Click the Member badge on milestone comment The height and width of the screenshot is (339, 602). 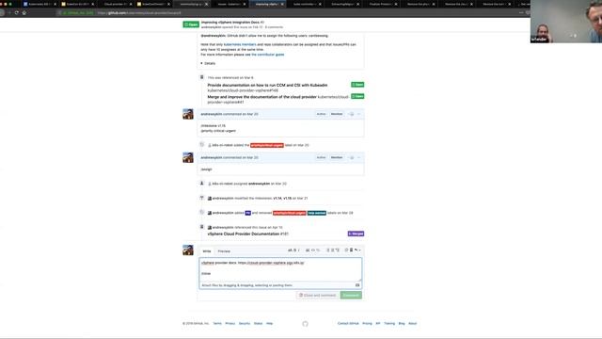pyautogui.click(x=337, y=114)
